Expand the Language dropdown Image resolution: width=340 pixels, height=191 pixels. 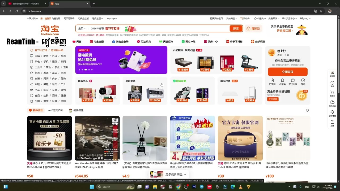click(x=111, y=19)
